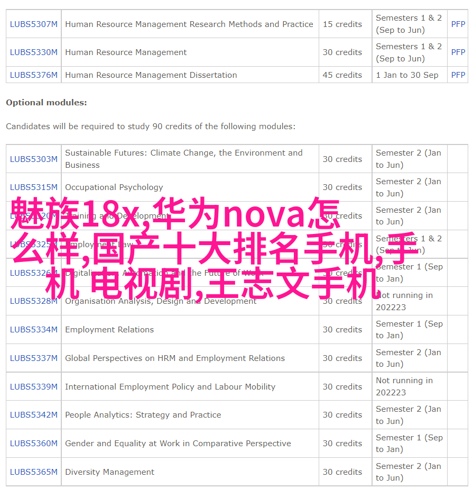Click the 'Employment Relations' title in the LUBS5334M row
473x488 pixels.
109,330
